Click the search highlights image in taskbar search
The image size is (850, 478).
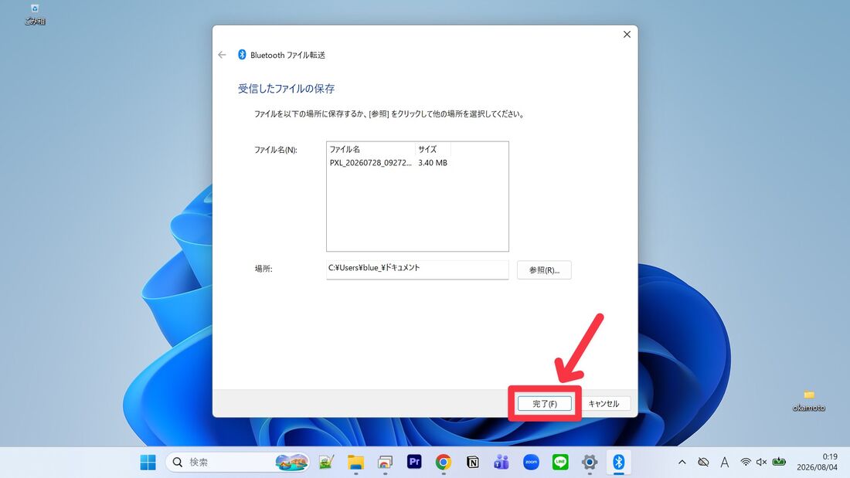click(291, 463)
